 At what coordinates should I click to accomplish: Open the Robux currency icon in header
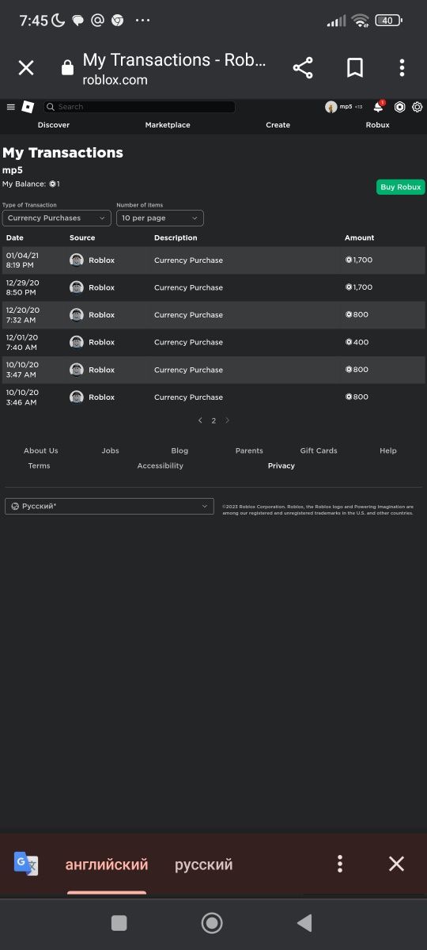point(399,107)
